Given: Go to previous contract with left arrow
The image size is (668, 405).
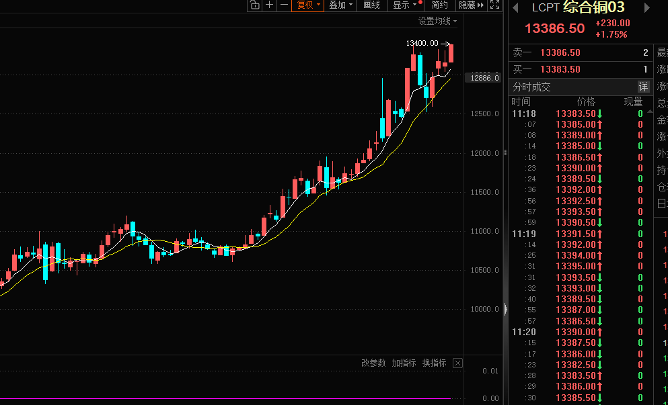Looking at the screenshot, I should click(516, 8).
